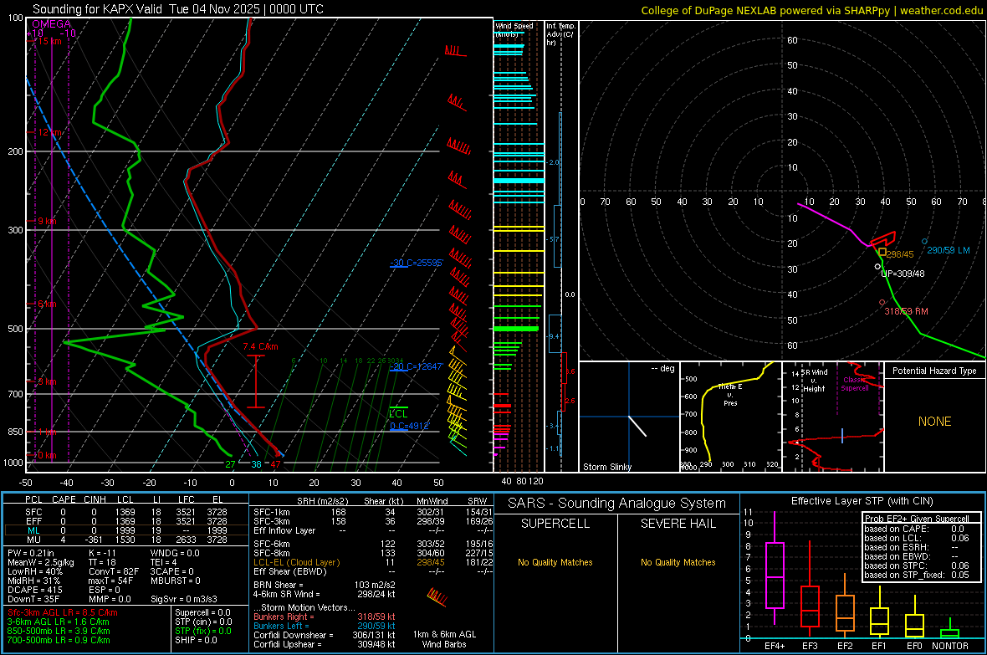Click the '-20 C=12647' level annotation
The image size is (987, 655).
[417, 366]
